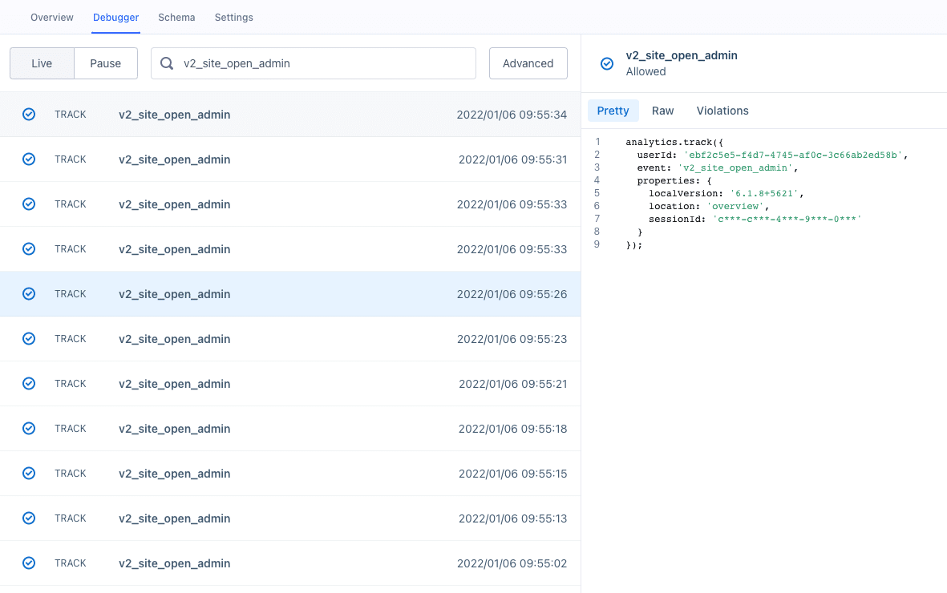Select the checkmark icon on the 09:55:31 event
The height and width of the screenshot is (593, 947).
coord(29,159)
